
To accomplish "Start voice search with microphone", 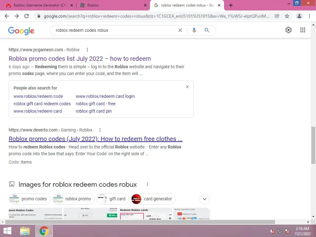I will [x=194, y=30].
